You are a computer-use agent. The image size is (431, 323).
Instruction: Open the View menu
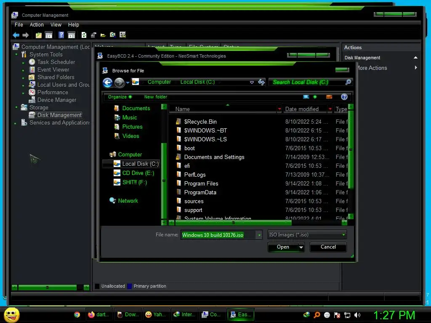coord(56,25)
